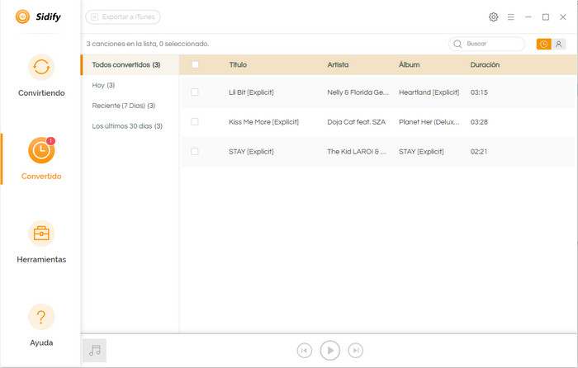Check the Lil Bit [Explicit] checkbox
The height and width of the screenshot is (368, 578).
[195, 92]
